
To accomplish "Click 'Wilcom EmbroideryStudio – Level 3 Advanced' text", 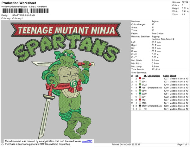I will pyautogui.click(x=24, y=7).
